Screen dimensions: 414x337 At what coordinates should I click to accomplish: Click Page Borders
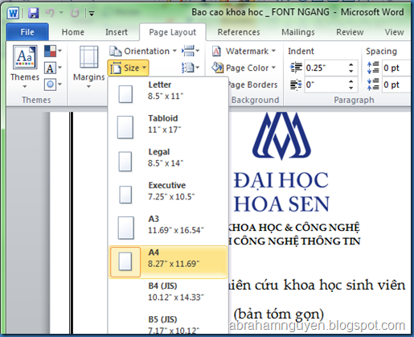coord(252,84)
